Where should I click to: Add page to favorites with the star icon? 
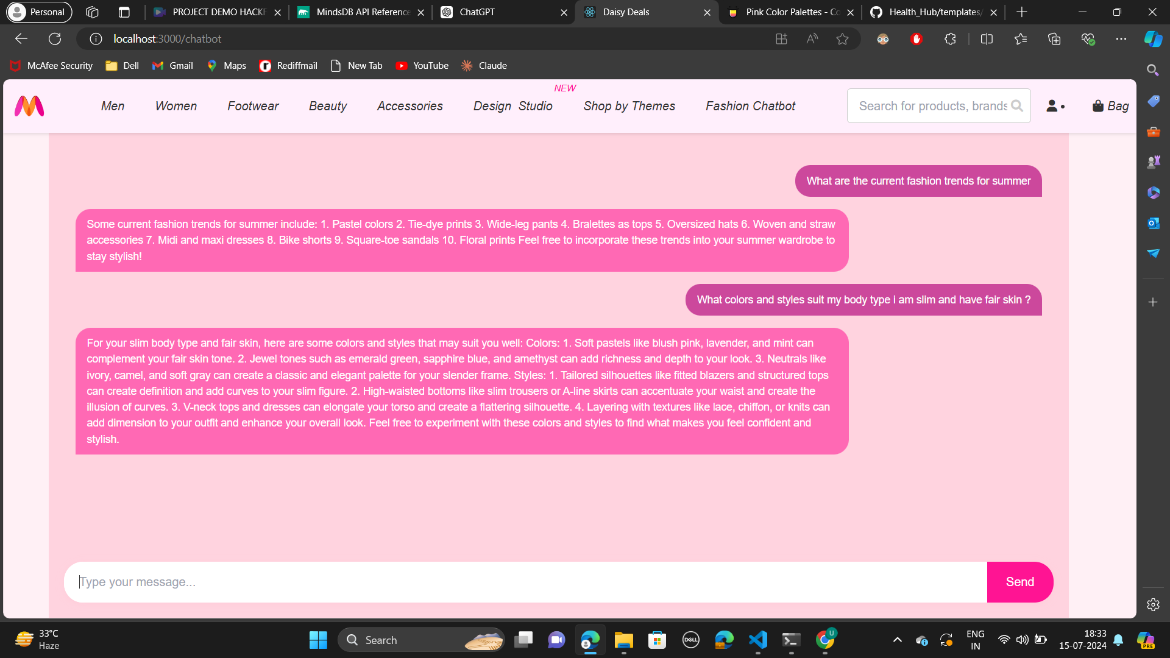tap(842, 39)
